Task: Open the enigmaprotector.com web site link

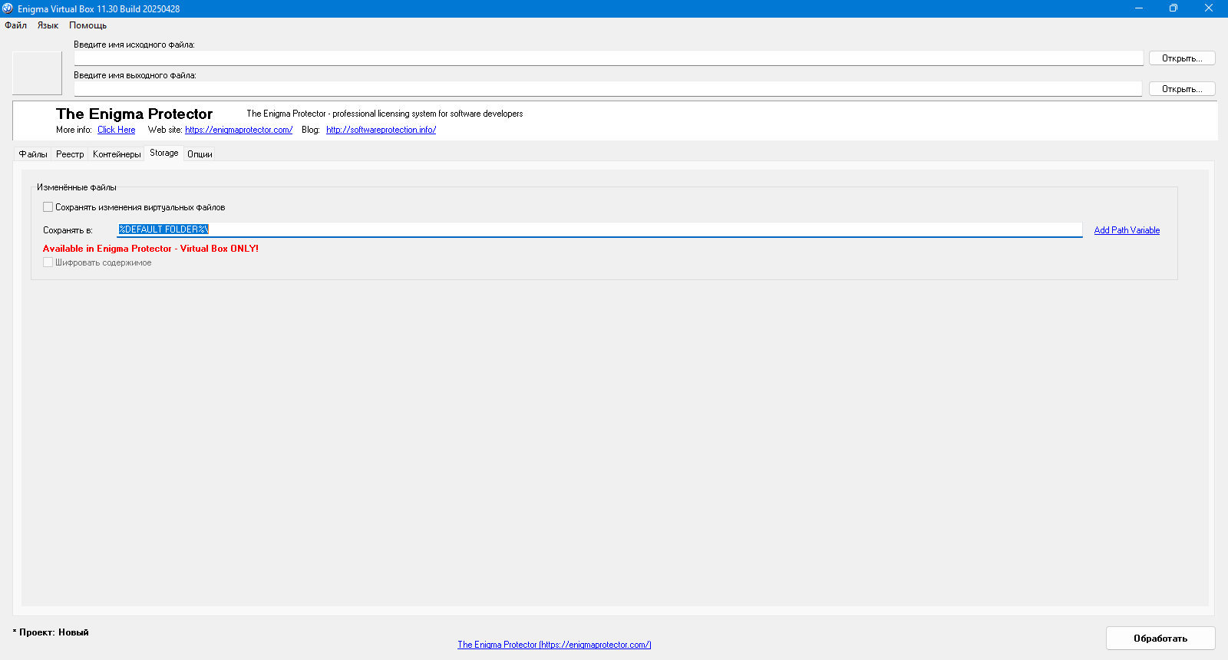Action: coord(239,130)
